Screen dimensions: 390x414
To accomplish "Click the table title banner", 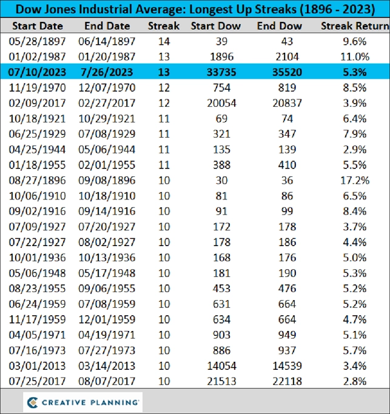I will (x=195, y=9).
